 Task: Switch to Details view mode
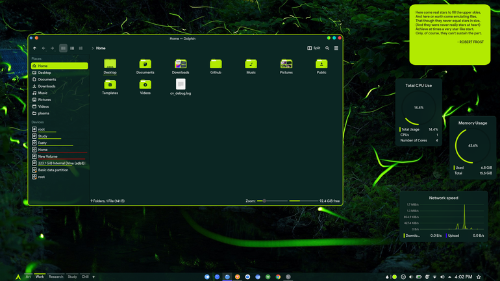click(x=81, y=48)
